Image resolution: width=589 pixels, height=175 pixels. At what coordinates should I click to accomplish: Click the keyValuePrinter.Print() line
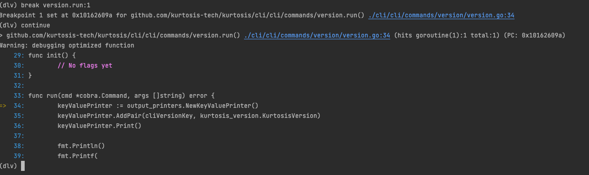(x=99, y=126)
